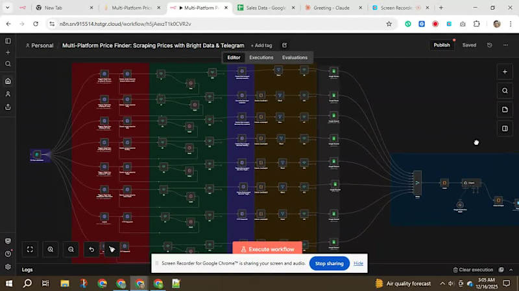Screen dimensions: 519x291
Task: Open the Personal project breadcrumb
Action: point(40,45)
